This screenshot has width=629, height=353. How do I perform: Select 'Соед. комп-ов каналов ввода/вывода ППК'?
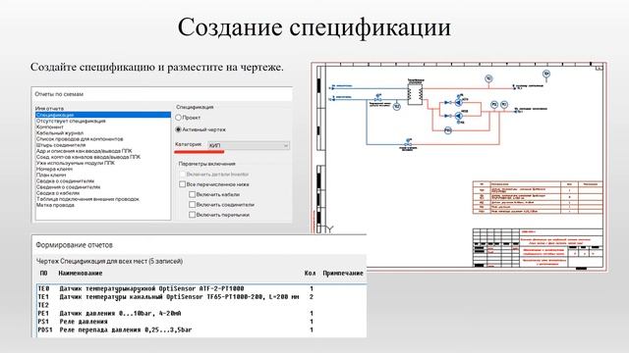click(88, 157)
